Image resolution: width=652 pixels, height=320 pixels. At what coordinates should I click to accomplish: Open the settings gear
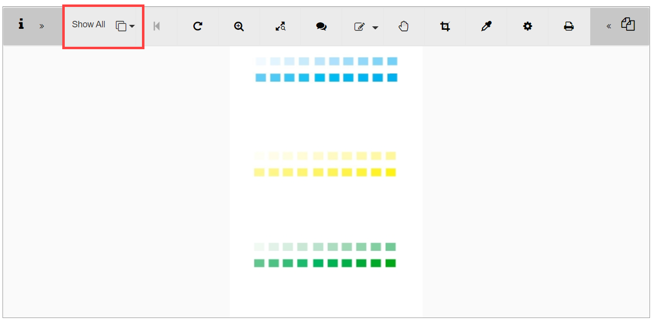527,27
